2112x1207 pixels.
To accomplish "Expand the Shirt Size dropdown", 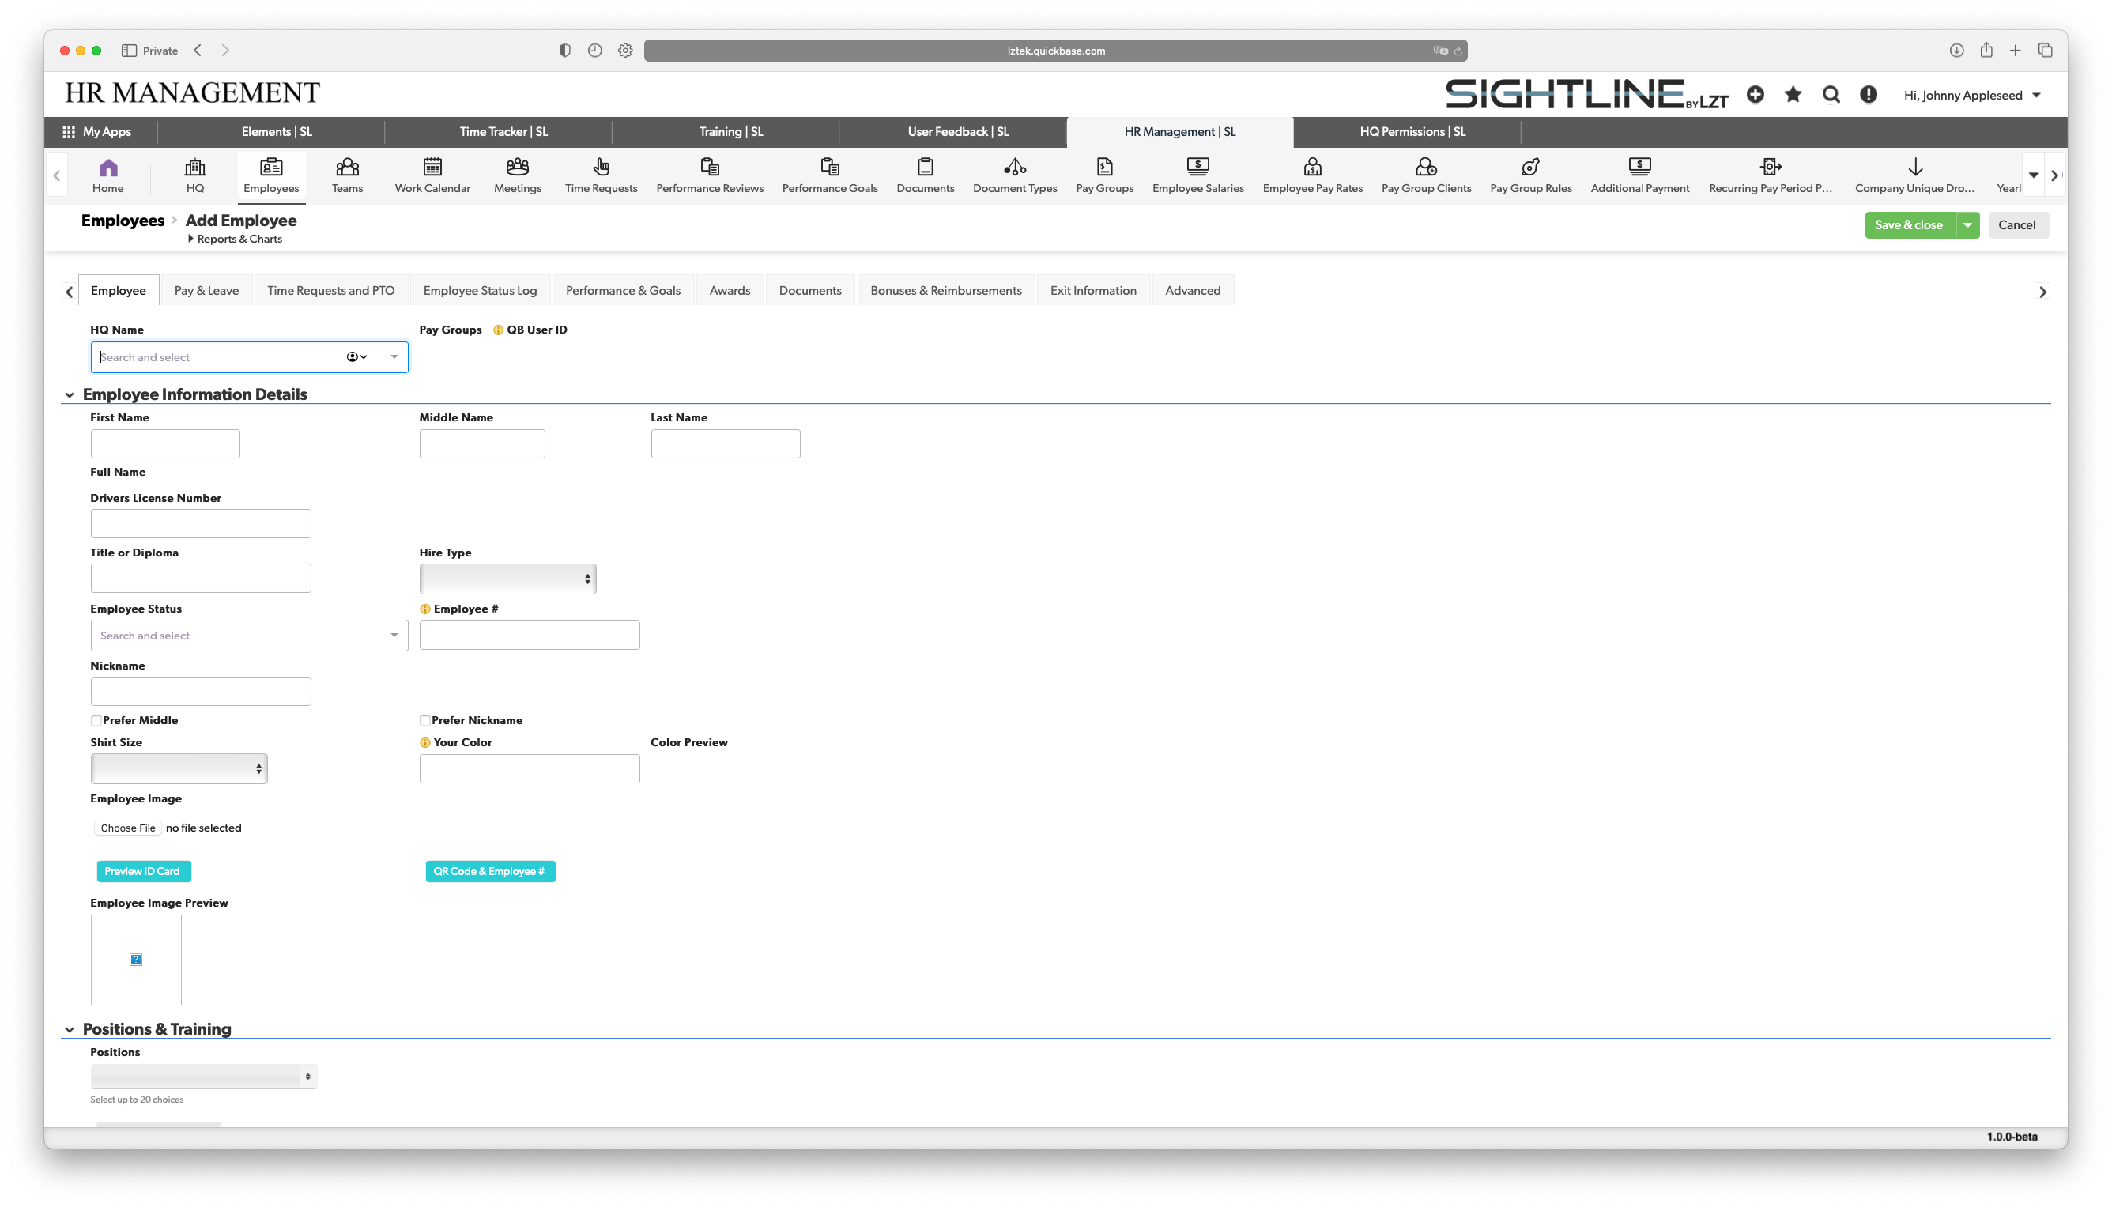I will 179,768.
